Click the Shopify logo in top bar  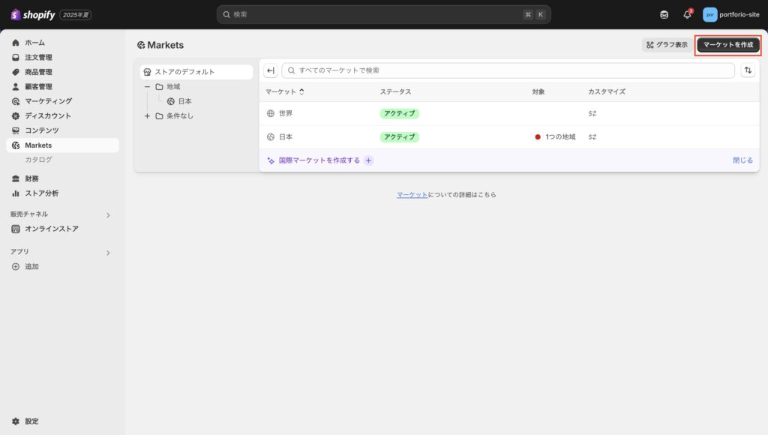coord(33,14)
